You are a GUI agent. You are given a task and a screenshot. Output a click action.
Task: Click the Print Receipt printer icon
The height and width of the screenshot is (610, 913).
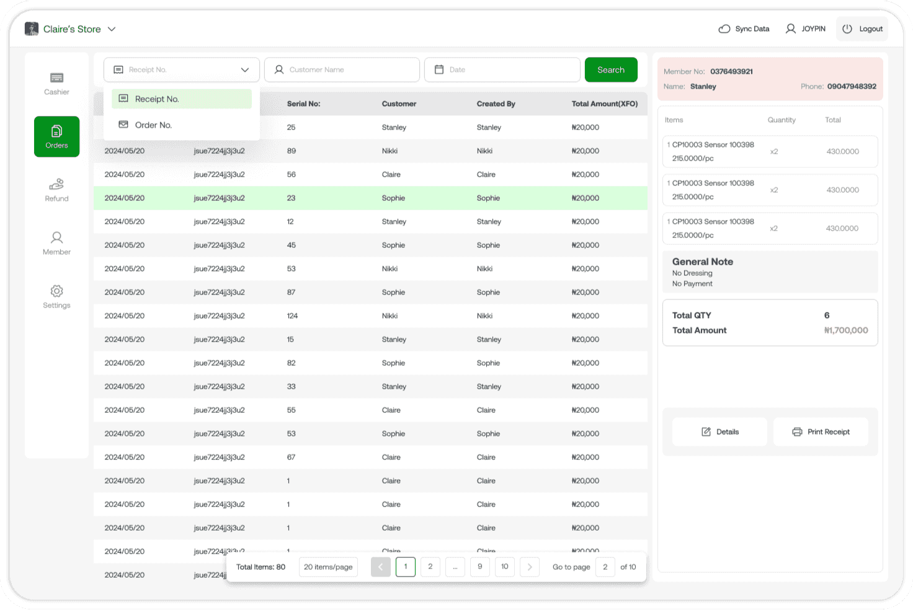797,431
